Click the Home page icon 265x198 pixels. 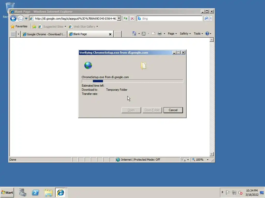tap(134, 34)
